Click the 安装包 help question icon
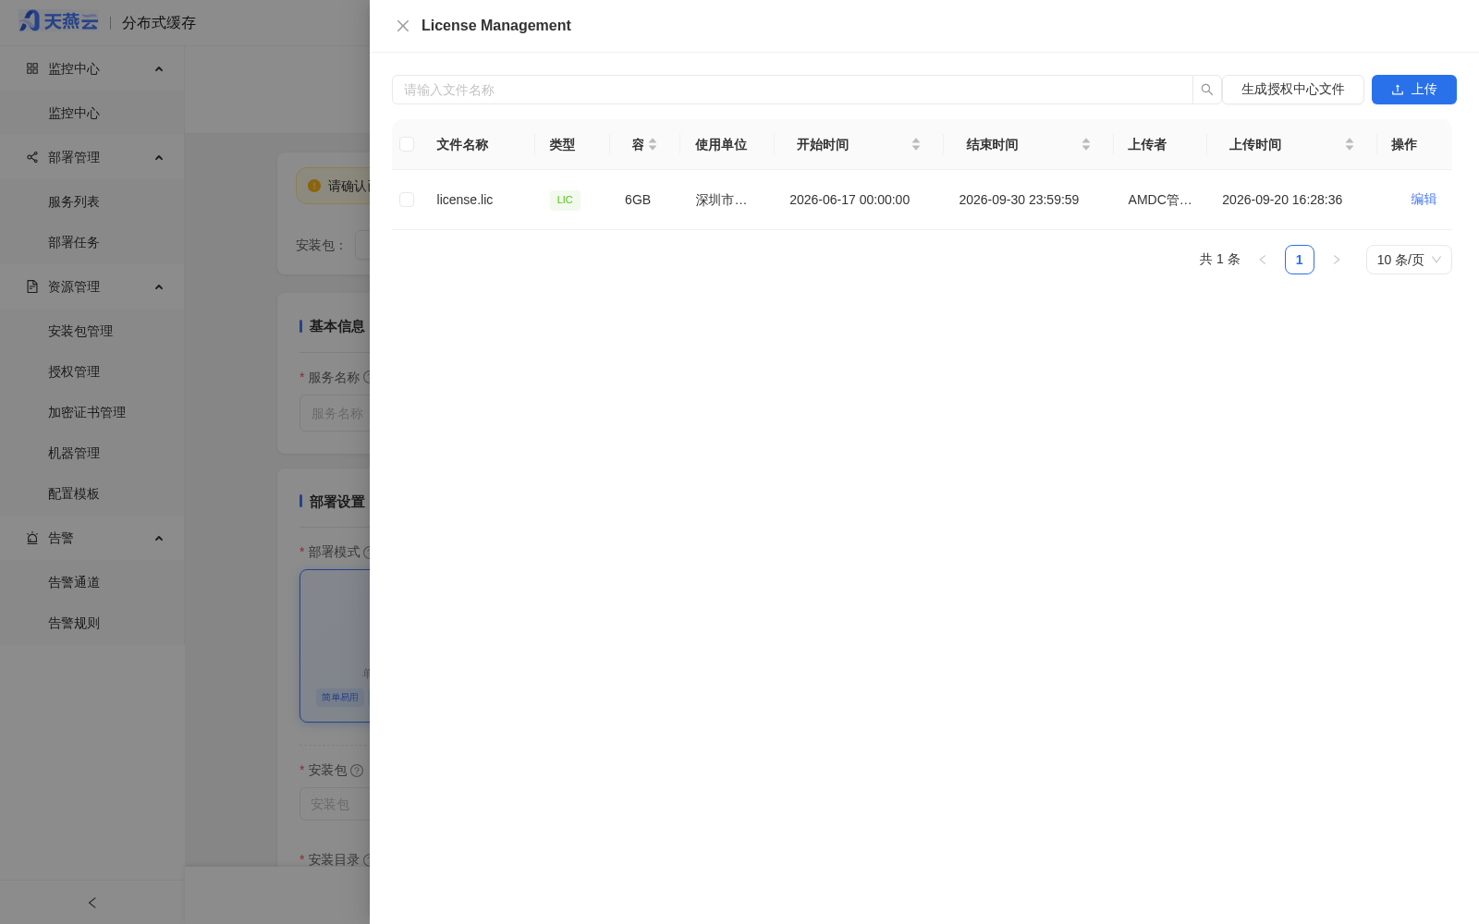 [x=357, y=771]
